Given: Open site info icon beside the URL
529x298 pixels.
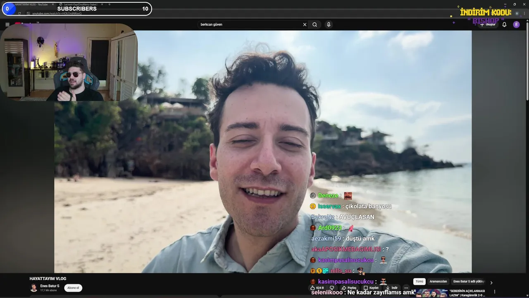Looking at the screenshot, I should 27,13.
